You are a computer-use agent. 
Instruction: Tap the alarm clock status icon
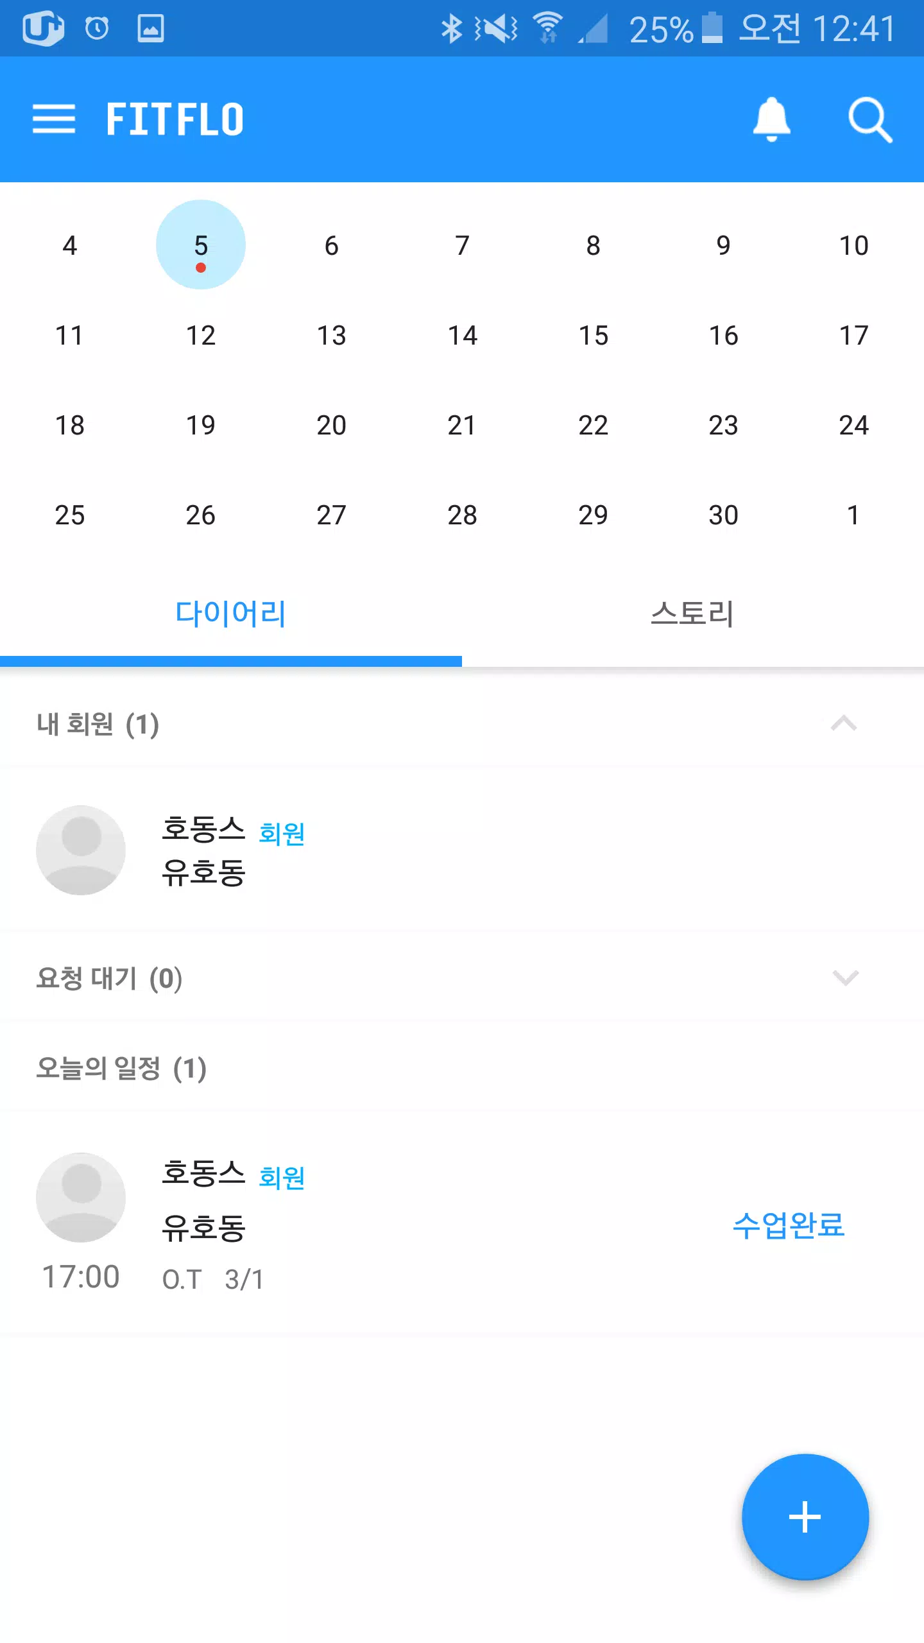coord(97,28)
